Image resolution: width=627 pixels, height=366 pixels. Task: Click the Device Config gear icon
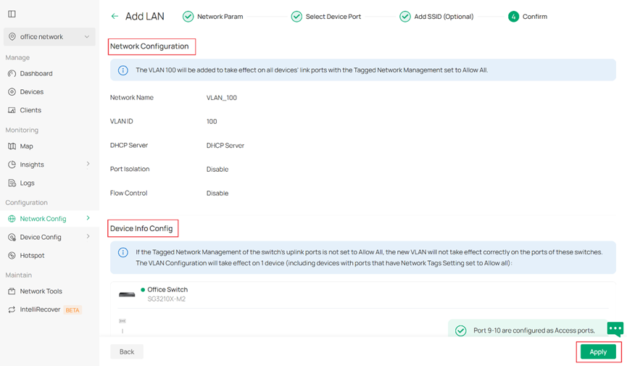(x=12, y=237)
